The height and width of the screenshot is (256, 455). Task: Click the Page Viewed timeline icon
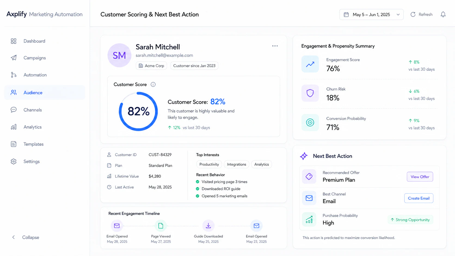click(x=161, y=226)
